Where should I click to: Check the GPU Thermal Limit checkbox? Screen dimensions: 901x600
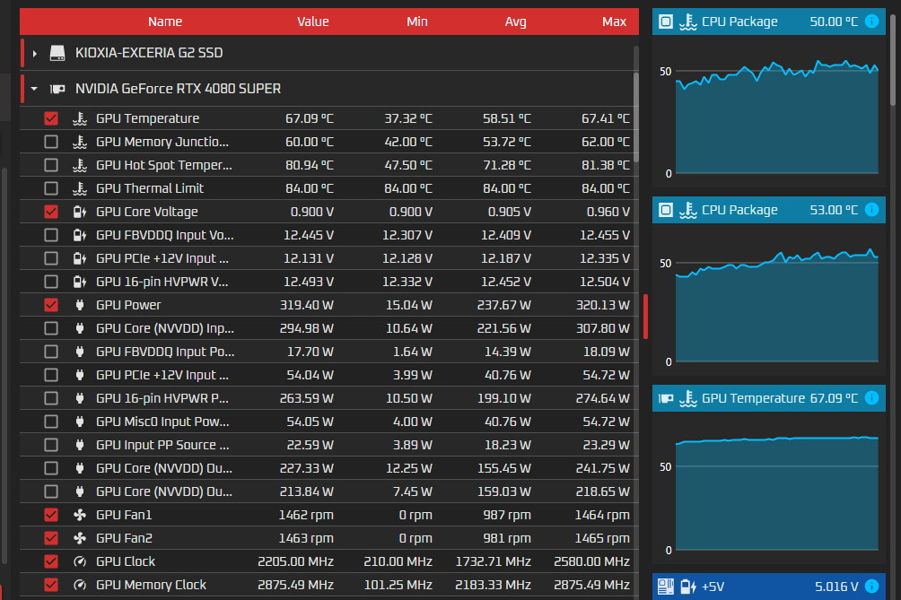51,188
